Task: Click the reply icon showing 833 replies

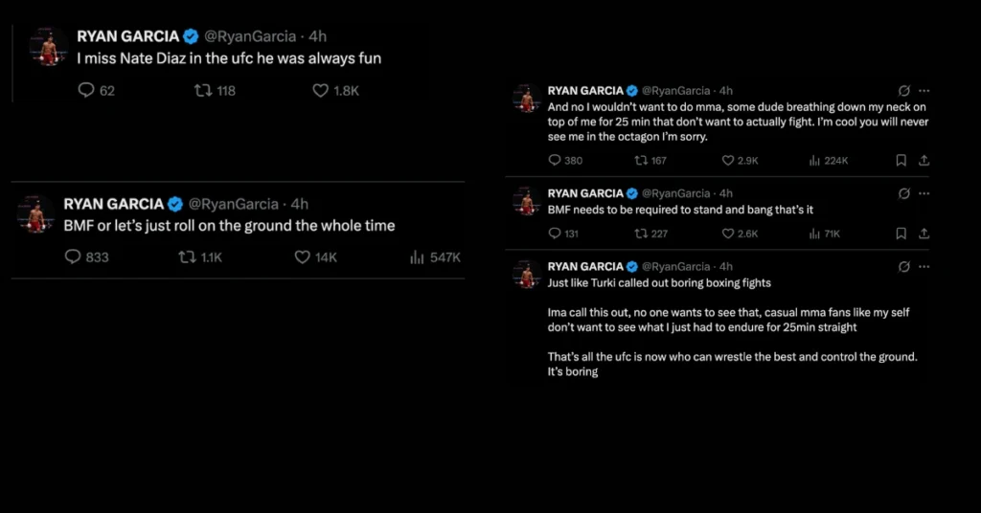Action: coord(73,257)
